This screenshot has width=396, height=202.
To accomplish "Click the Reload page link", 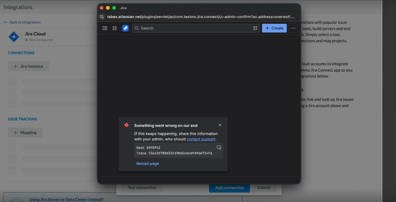I will click(147, 163).
